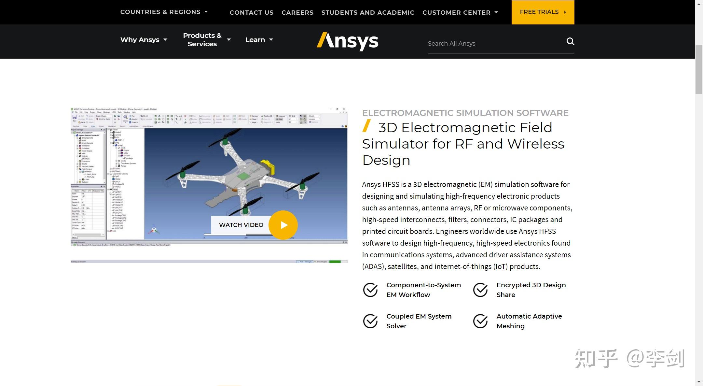
Task: Click the Watch Video label
Action: pos(241,225)
